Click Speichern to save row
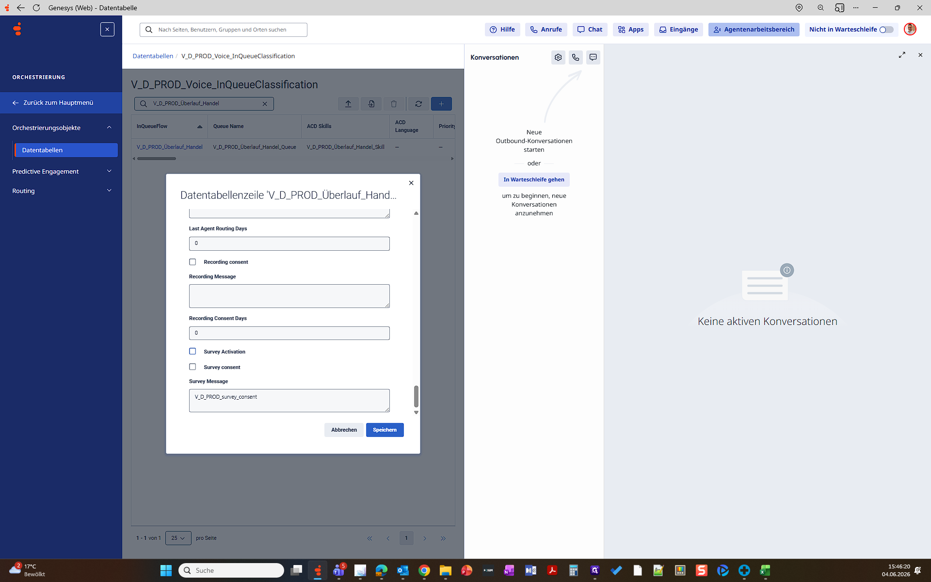Viewport: 931px width, 582px height. point(385,430)
